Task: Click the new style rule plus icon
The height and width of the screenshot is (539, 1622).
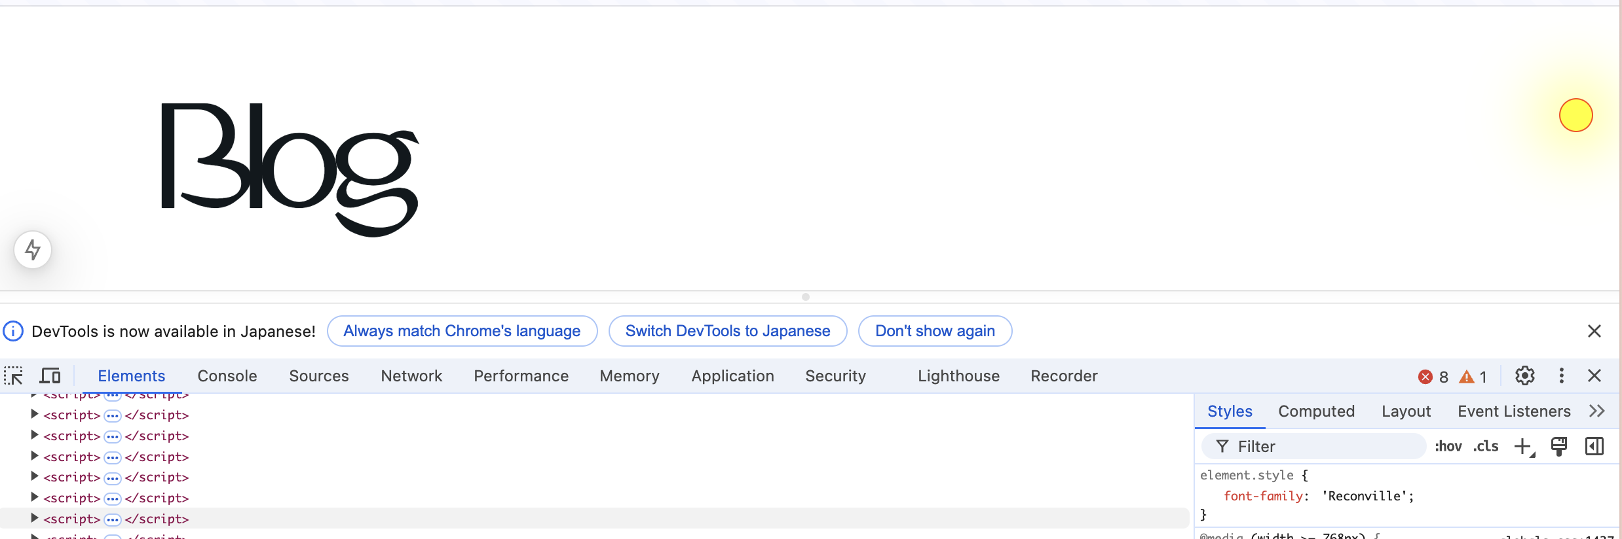Action: pos(1524,447)
